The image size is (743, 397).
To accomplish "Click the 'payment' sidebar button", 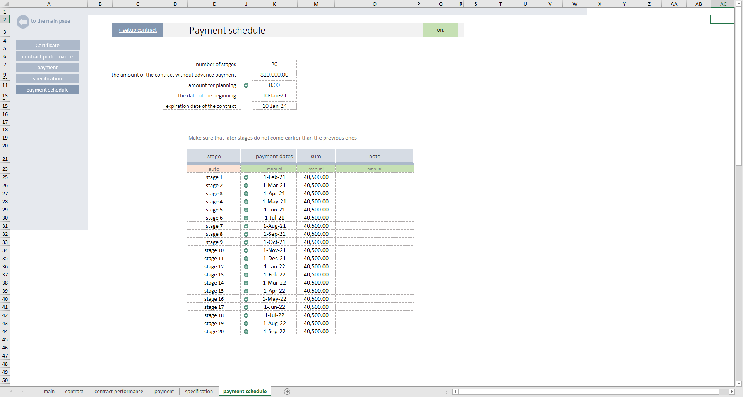I will click(x=48, y=67).
